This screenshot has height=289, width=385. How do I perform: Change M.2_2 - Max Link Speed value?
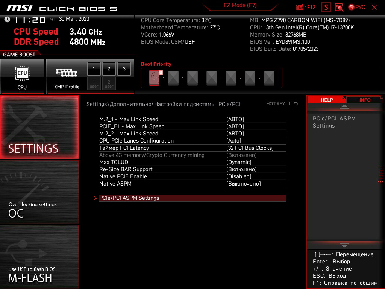192,134
